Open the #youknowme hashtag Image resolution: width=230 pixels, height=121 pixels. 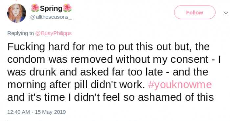click(180, 85)
